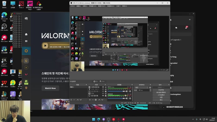This screenshot has height=122, width=217.
Task: Open Home icon in Riot Client sidebar
Action: point(26,34)
